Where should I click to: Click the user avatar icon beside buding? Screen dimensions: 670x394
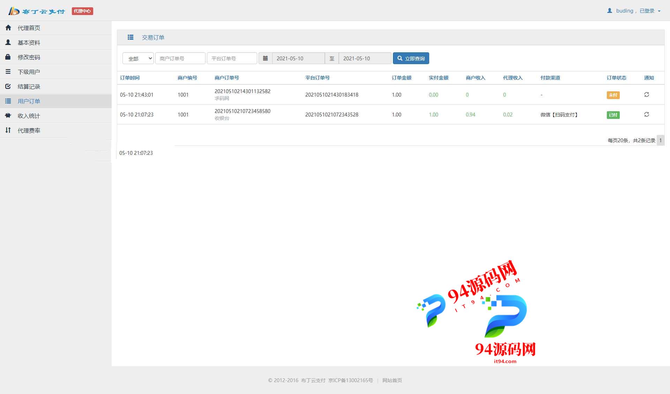pos(610,11)
